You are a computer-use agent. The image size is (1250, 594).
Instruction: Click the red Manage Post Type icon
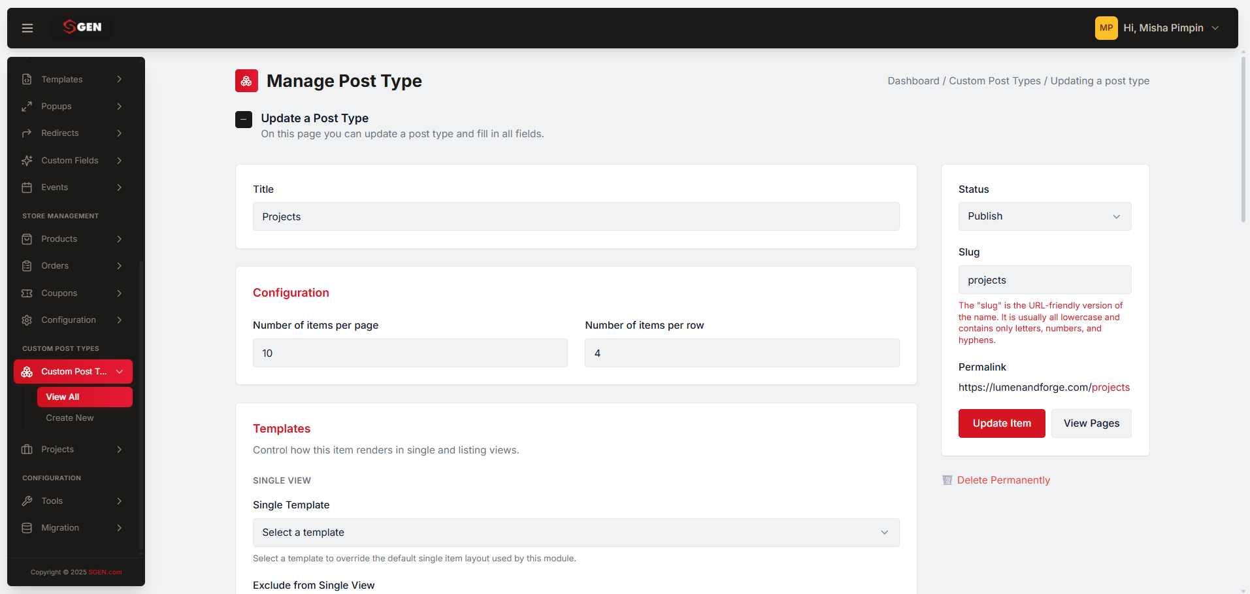(x=246, y=81)
